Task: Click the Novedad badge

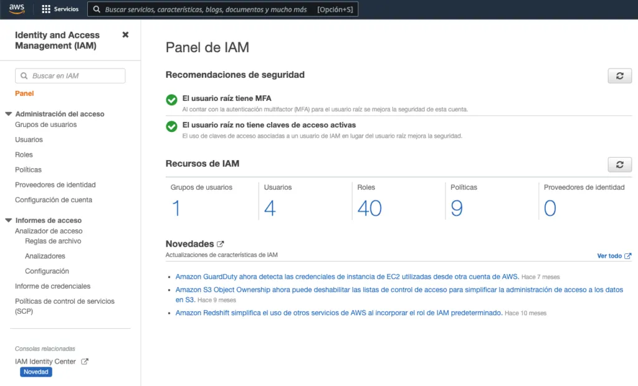Action: tap(36, 372)
